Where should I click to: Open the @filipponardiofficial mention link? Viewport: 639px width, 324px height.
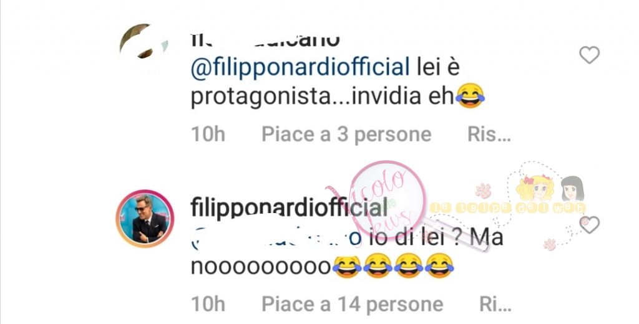(300, 67)
